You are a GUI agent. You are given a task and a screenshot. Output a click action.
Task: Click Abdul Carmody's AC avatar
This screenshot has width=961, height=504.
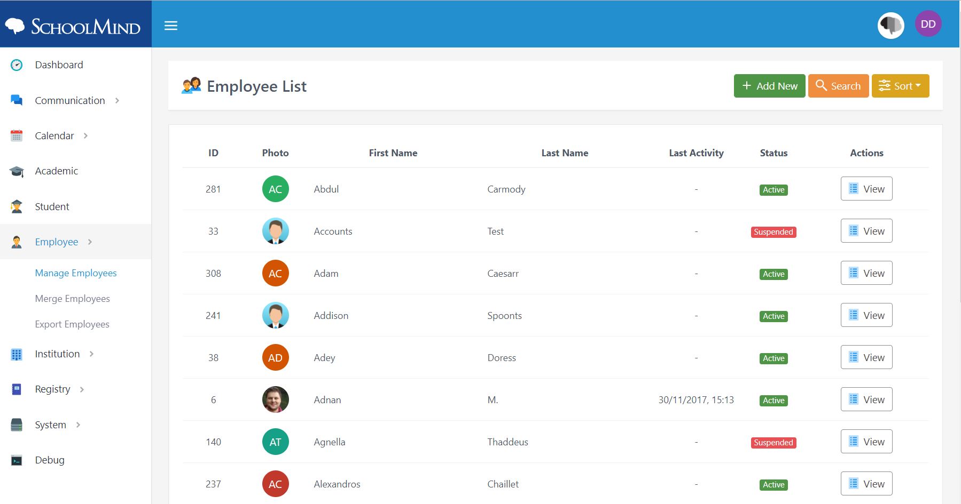[276, 189]
